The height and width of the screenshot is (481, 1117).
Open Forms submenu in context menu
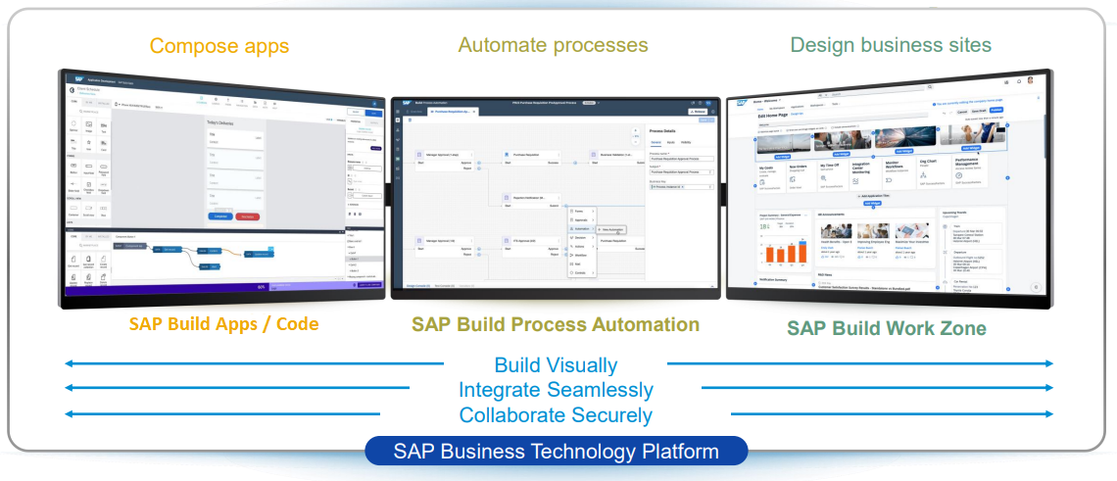tap(582, 211)
